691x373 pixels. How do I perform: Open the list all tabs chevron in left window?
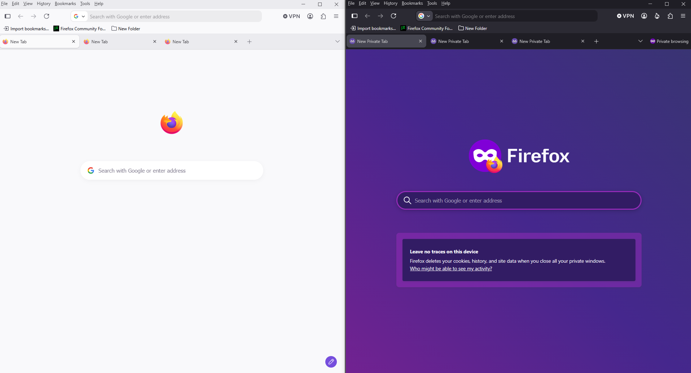[338, 41]
